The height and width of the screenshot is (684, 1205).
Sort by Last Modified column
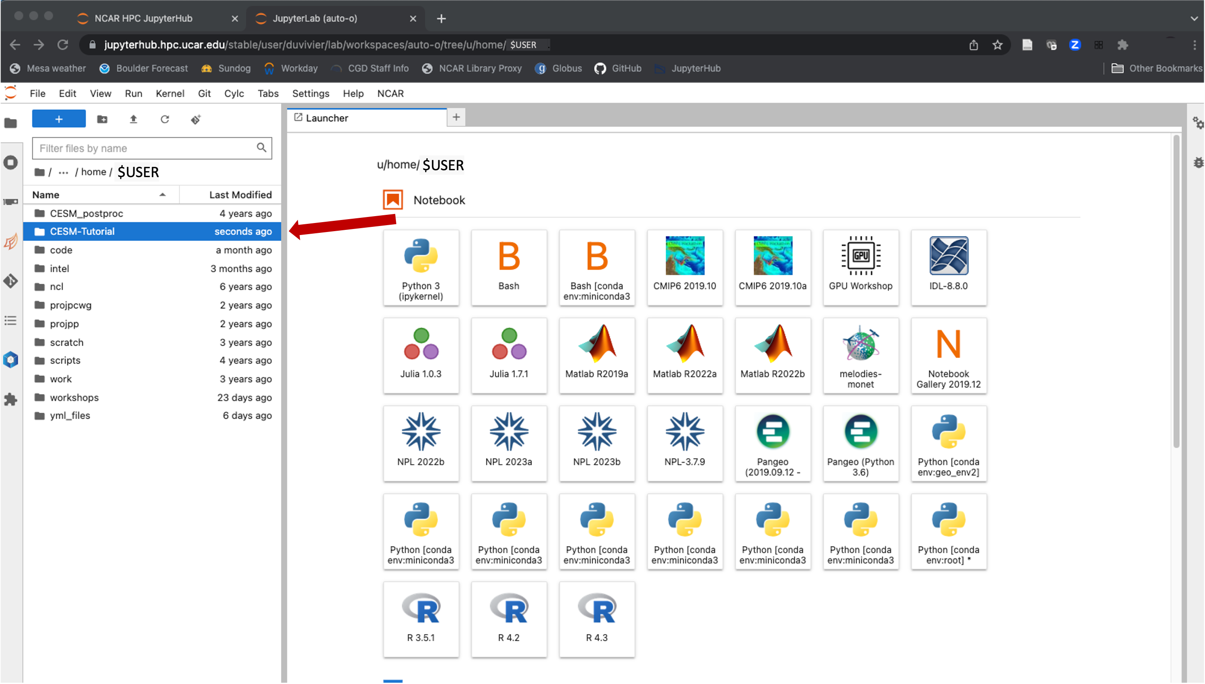[230, 195]
